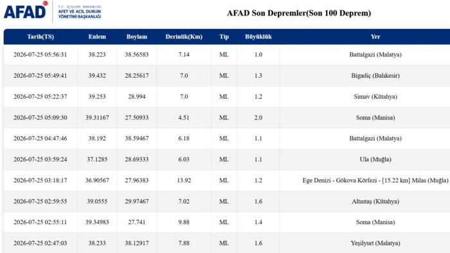Click location Yeşilyurt (Malatya)
Screen dimensions: 450x253
click(x=375, y=243)
